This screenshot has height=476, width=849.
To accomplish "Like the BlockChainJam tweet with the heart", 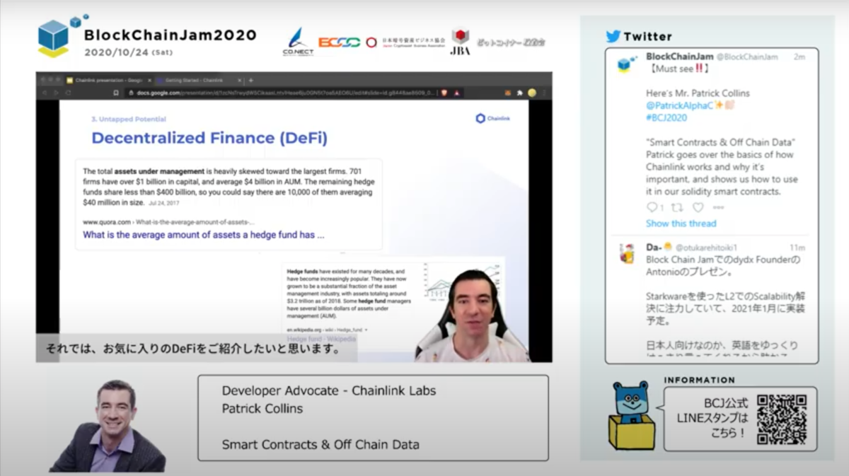I will pos(698,207).
